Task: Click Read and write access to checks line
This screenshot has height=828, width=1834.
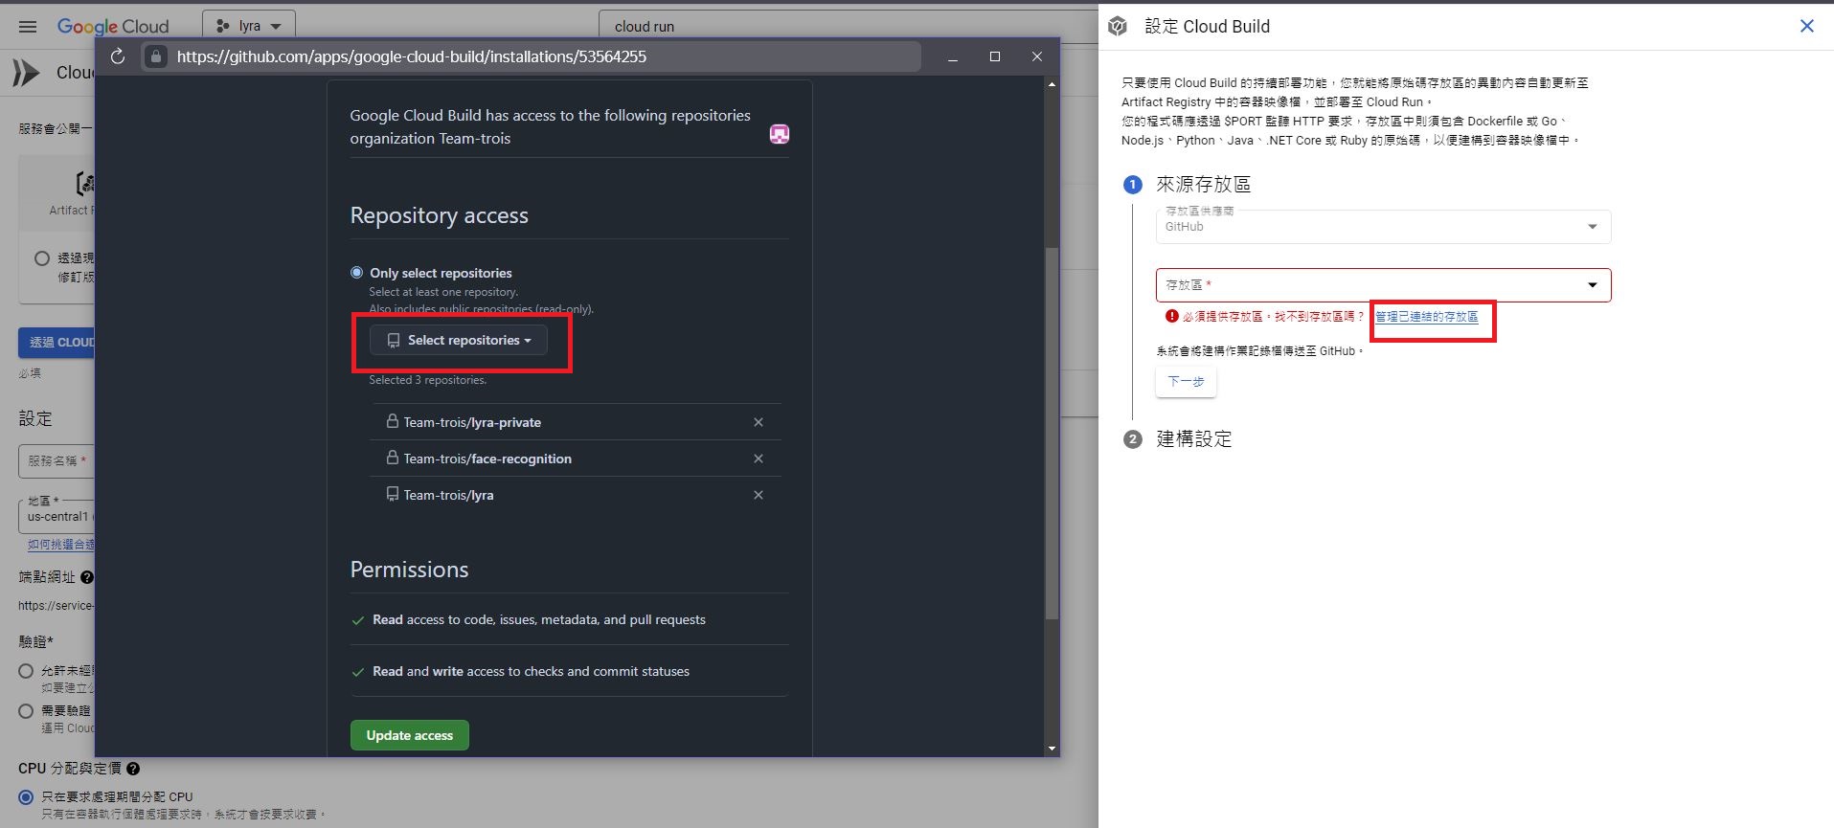Action: pyautogui.click(x=531, y=672)
